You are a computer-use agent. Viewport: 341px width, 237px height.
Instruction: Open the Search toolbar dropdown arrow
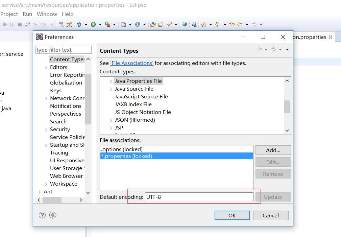click(176, 24)
